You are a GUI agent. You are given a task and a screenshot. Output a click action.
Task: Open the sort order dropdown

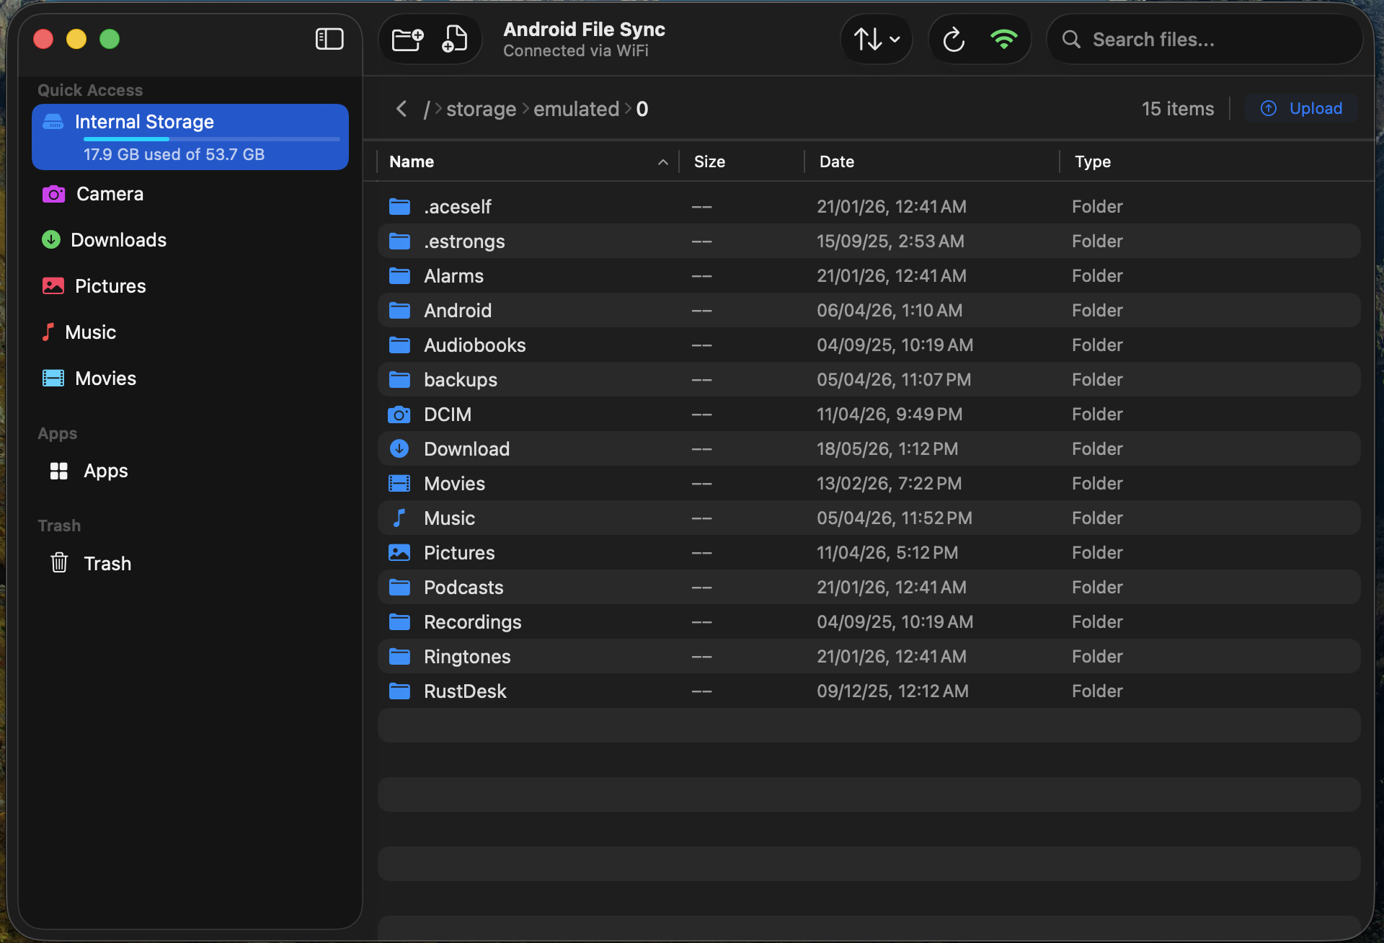877,39
